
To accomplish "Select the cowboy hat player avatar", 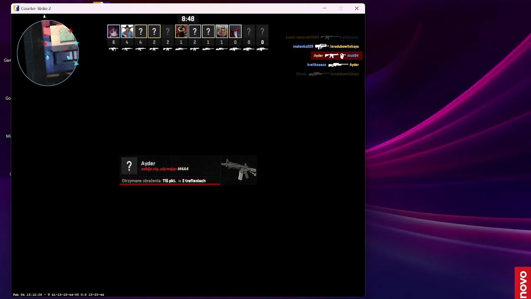I will tap(127, 31).
